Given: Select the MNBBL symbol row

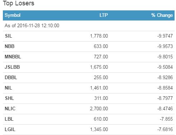Looking at the screenshot, I should click(89, 57).
